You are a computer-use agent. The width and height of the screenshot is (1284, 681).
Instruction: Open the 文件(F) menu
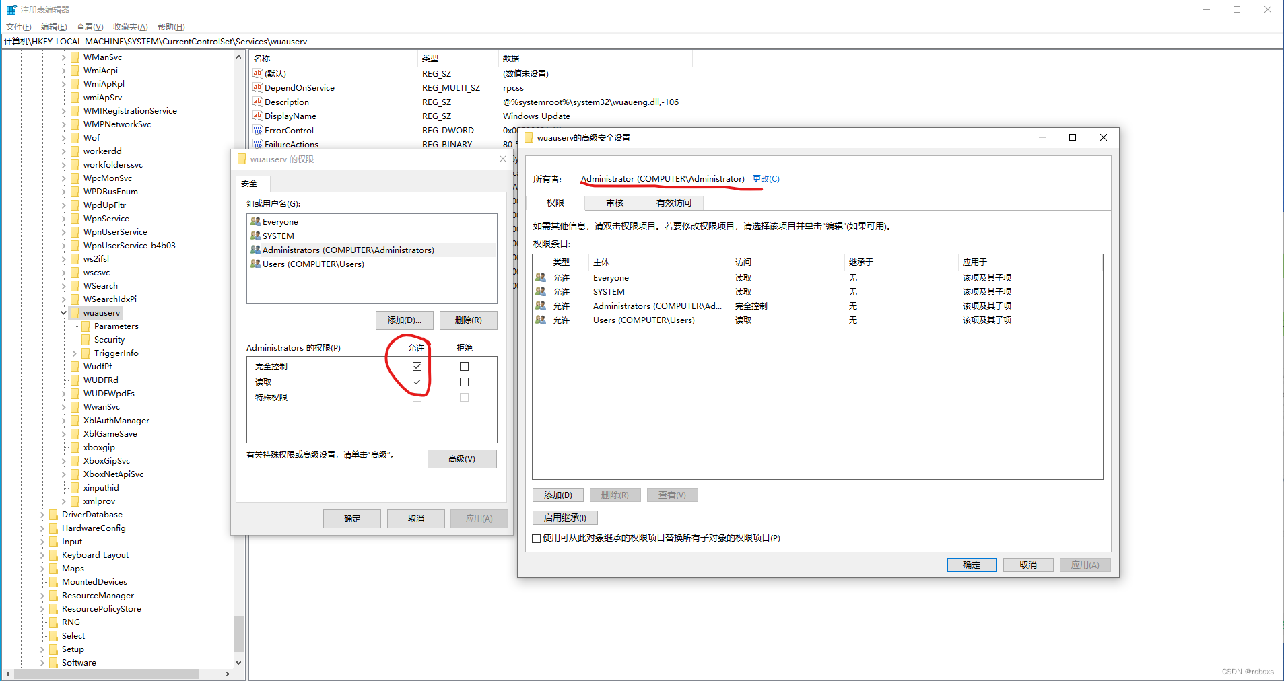coord(19,27)
